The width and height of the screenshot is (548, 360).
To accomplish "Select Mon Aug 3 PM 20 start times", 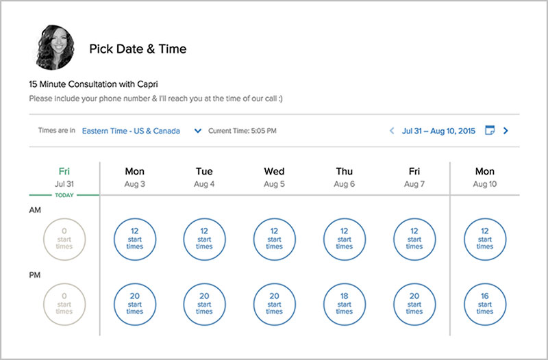I will pos(135,304).
